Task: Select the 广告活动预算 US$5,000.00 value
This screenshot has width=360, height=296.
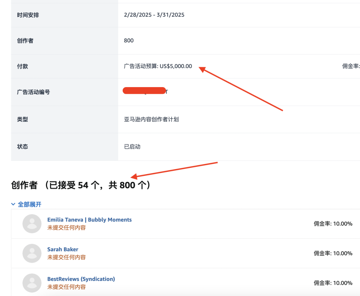Action: (158, 66)
